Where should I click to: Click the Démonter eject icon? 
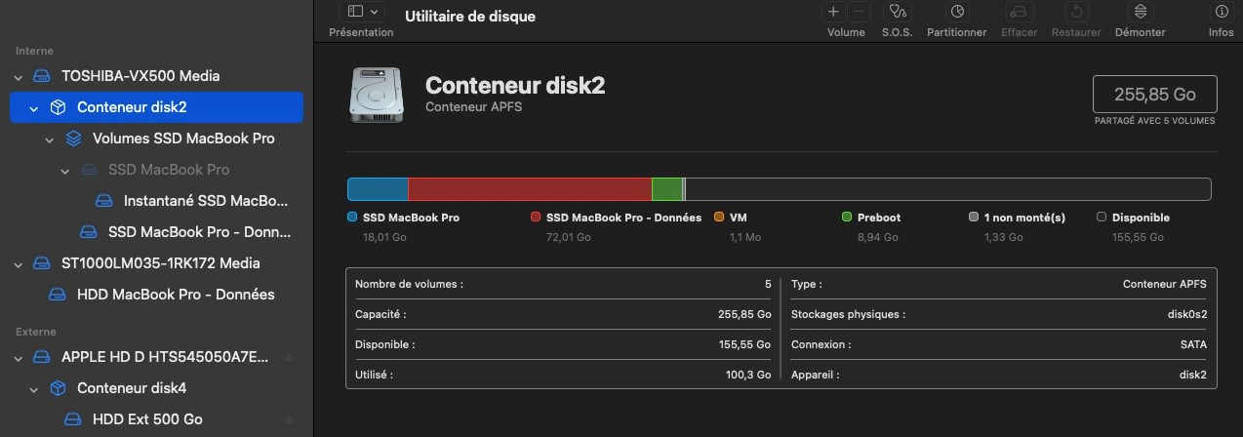click(1140, 12)
